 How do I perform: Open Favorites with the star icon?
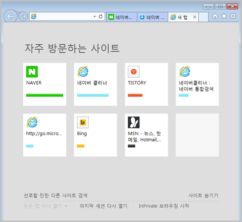coord(224,16)
